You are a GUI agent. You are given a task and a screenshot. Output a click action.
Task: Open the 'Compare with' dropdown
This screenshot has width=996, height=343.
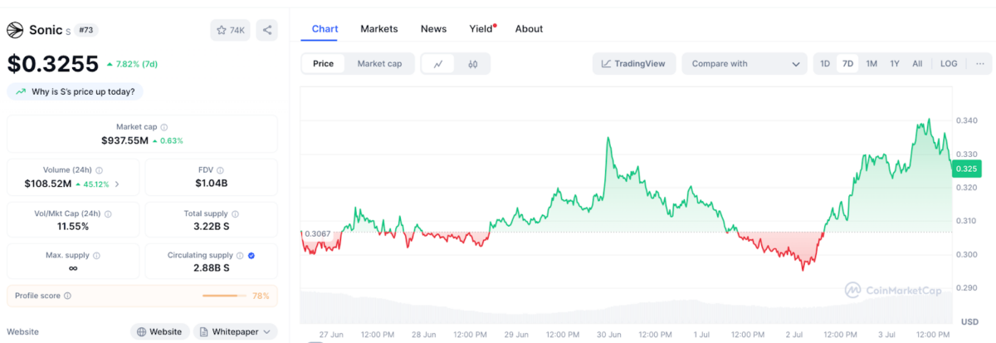pos(745,64)
